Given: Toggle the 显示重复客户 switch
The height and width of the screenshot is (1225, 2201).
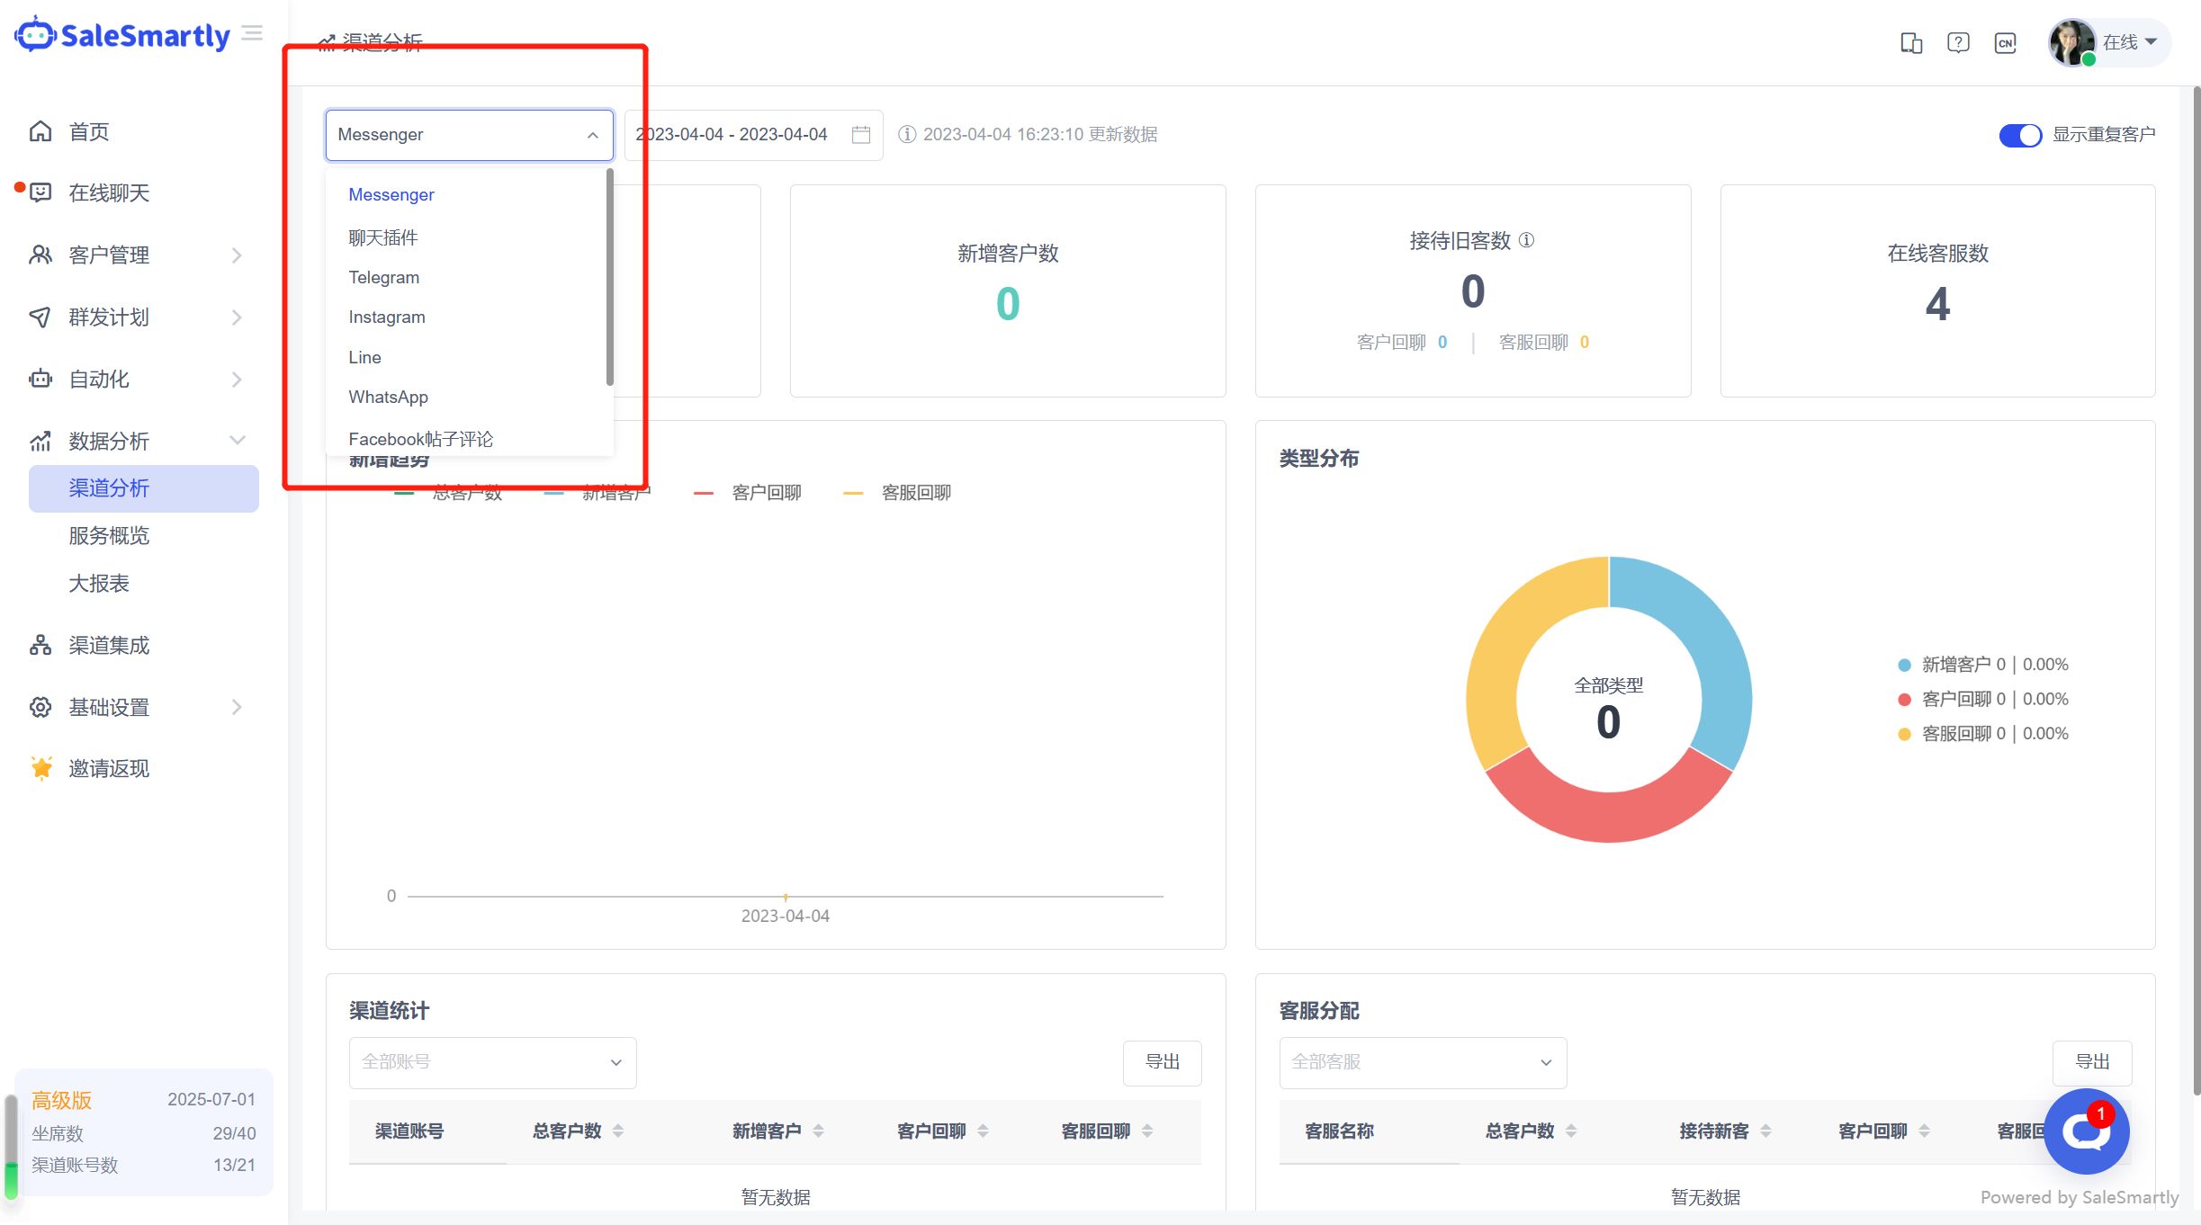Looking at the screenshot, I should [2019, 135].
